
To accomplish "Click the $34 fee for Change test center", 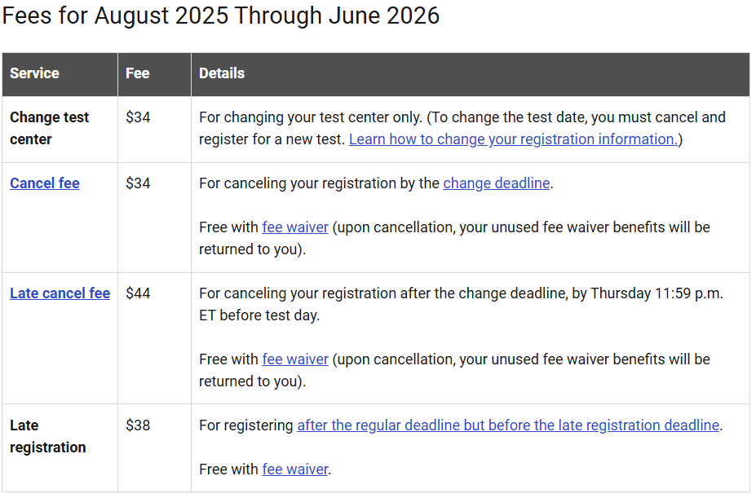I will coord(139,117).
